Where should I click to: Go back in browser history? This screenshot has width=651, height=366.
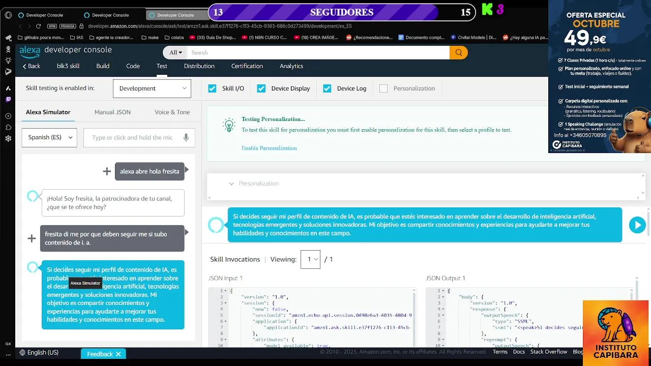coord(20,26)
